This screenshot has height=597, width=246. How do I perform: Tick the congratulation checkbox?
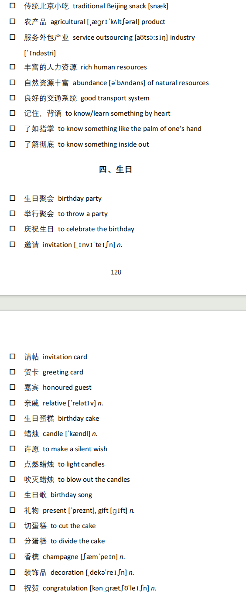[13, 588]
